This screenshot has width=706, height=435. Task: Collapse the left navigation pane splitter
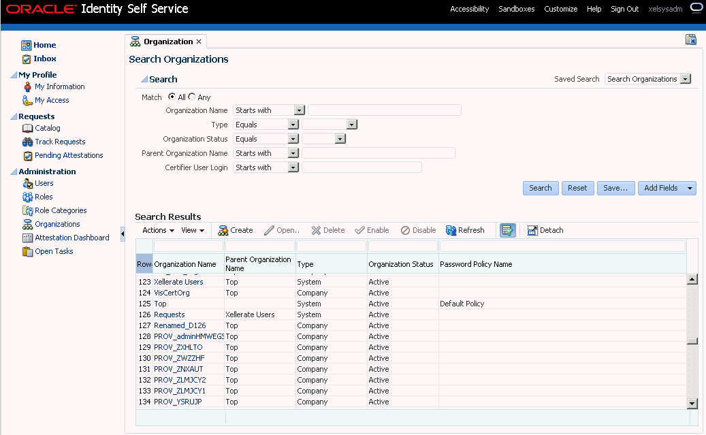point(123,234)
